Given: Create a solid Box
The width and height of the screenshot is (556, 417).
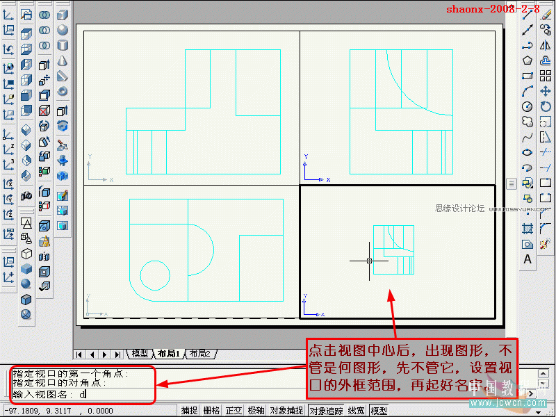Looking at the screenshot, I should [63, 15].
